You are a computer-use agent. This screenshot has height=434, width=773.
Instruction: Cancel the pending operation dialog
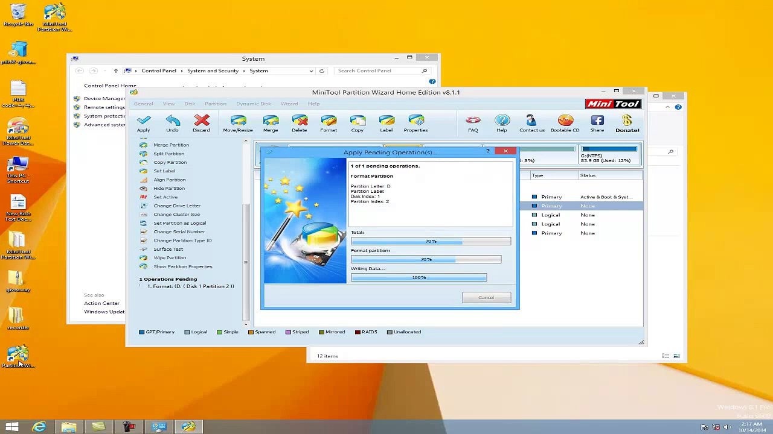point(486,297)
